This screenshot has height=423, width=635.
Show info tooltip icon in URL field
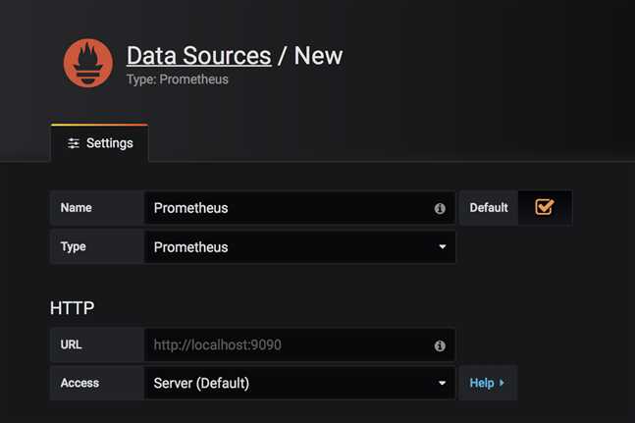tap(440, 345)
